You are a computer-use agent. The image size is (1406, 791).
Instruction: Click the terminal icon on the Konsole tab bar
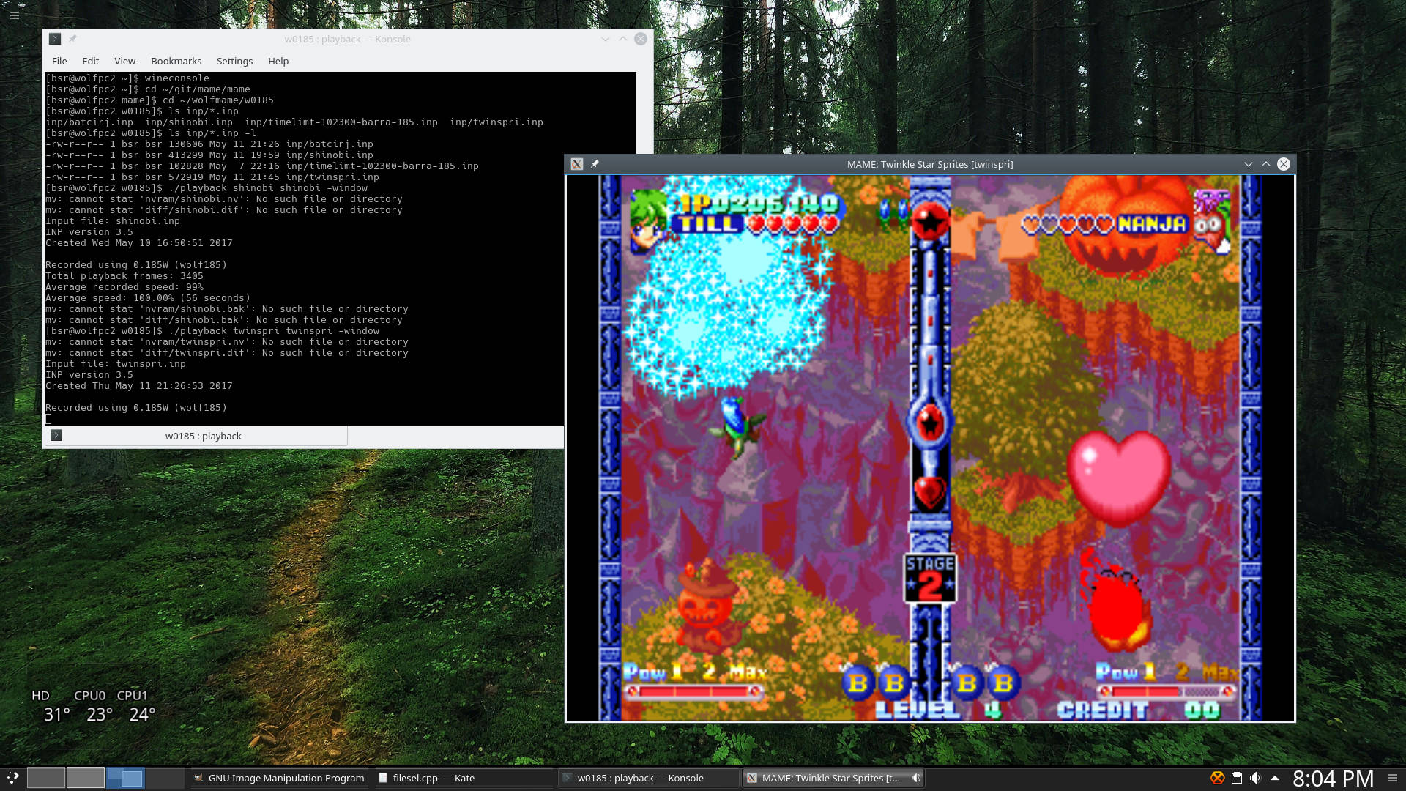point(56,436)
